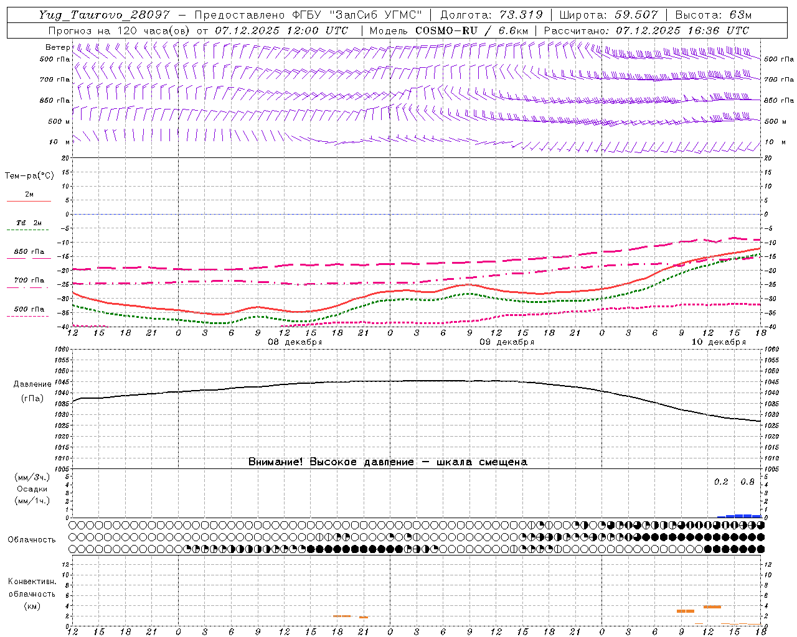Click the "(км)" unit under convective cloudiness

point(32,606)
